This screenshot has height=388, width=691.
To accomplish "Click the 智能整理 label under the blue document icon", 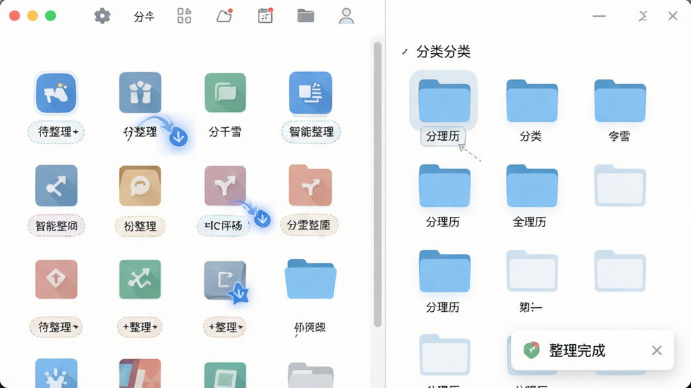I will [310, 132].
